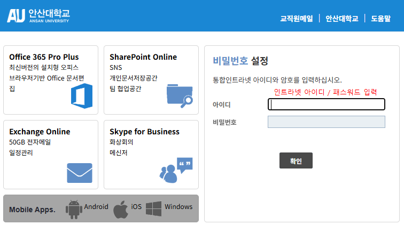This screenshot has width=404, height=225.
Task: Focus the 비밀번호 password field
Action: [x=326, y=122]
